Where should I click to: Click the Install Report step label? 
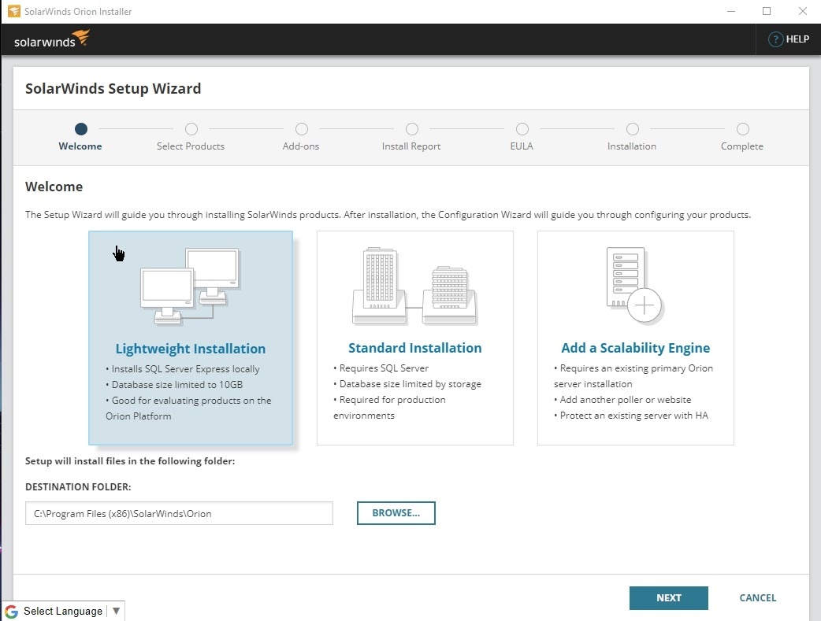[x=411, y=146]
